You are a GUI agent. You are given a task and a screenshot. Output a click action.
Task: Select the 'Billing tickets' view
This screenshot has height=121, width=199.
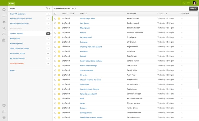coord(15,39)
